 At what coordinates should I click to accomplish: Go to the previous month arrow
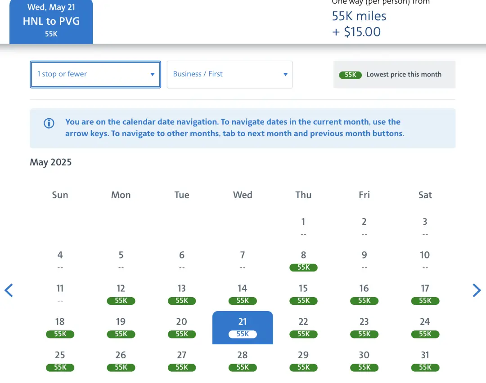[x=9, y=290]
